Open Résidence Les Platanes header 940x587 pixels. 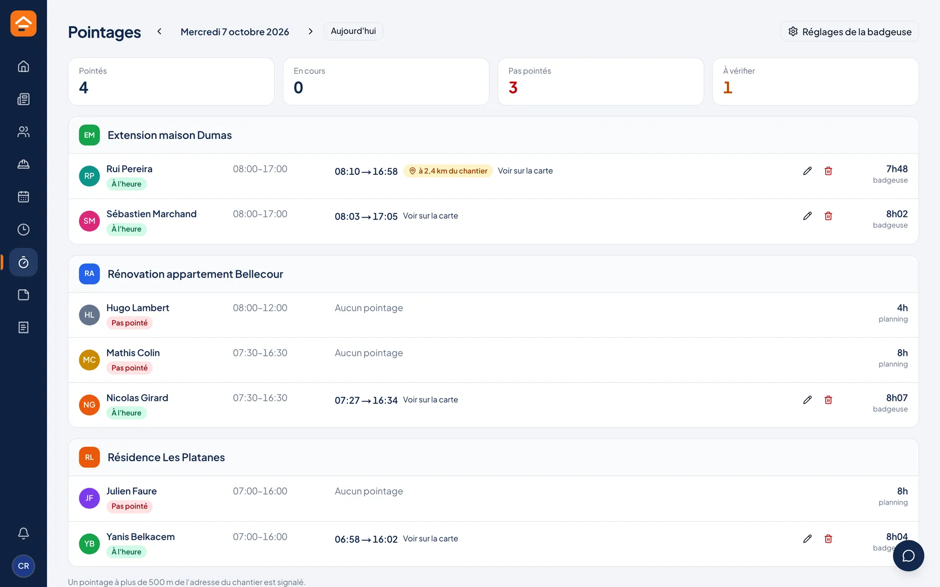(x=493, y=457)
